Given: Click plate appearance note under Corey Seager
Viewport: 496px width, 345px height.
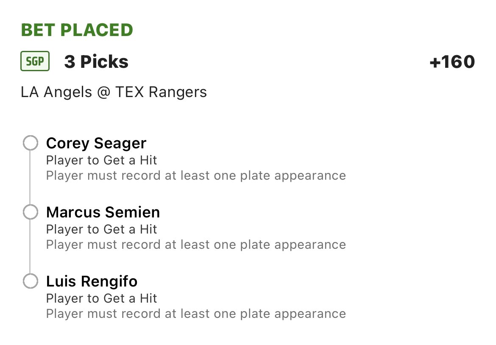Looking at the screenshot, I should pos(196,176).
